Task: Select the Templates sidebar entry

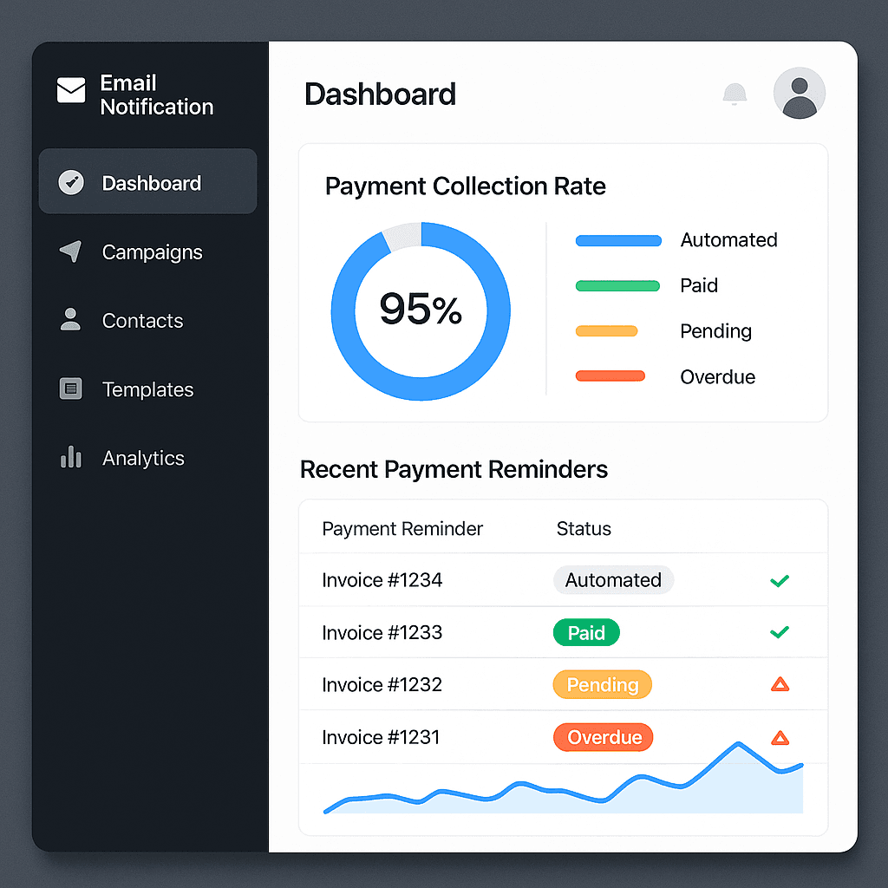Action: [x=147, y=388]
